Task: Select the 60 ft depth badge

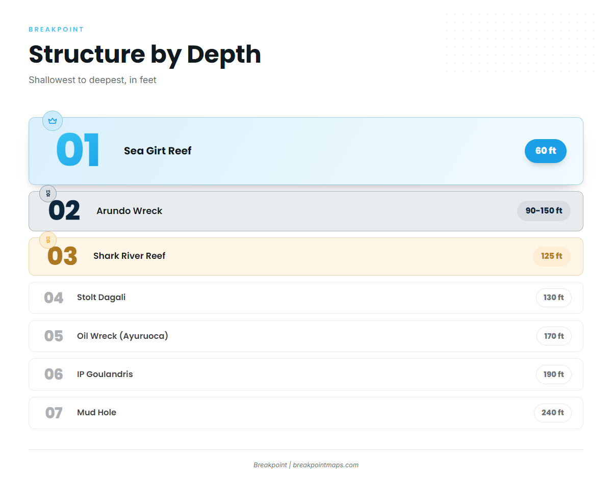Action: [x=546, y=151]
